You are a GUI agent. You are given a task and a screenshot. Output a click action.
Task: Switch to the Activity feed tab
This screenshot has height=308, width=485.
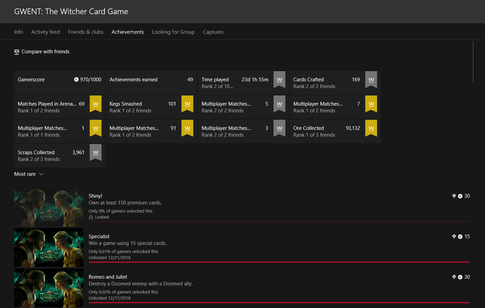[46, 32]
